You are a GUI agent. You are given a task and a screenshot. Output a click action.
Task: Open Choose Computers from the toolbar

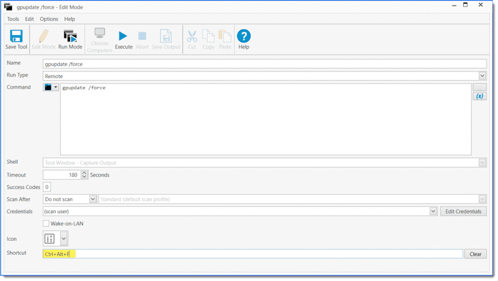(x=100, y=40)
